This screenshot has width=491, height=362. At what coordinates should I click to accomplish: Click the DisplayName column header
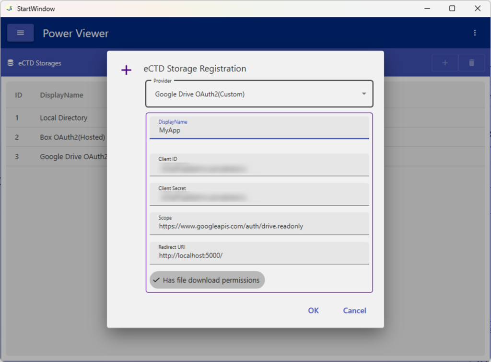point(61,95)
